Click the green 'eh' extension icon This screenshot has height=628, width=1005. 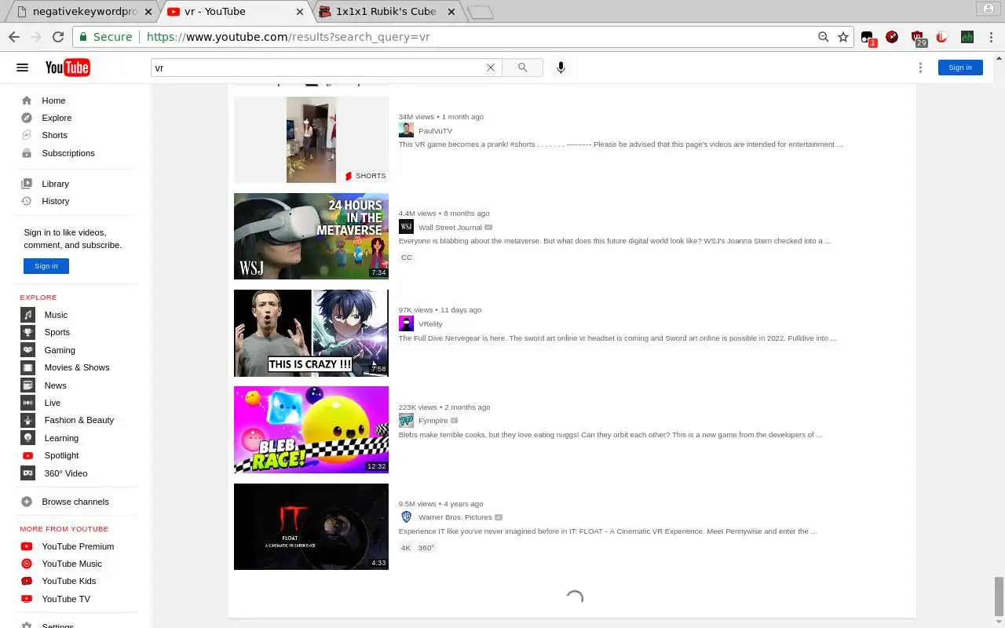967,37
